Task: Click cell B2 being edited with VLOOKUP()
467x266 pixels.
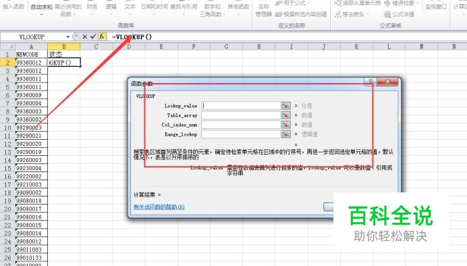Action: (63, 63)
